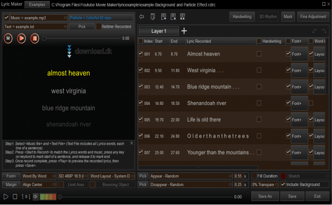Toggle the Retime Recorded checkbox
Viewport: 332px width, 205px height.
click(99, 27)
